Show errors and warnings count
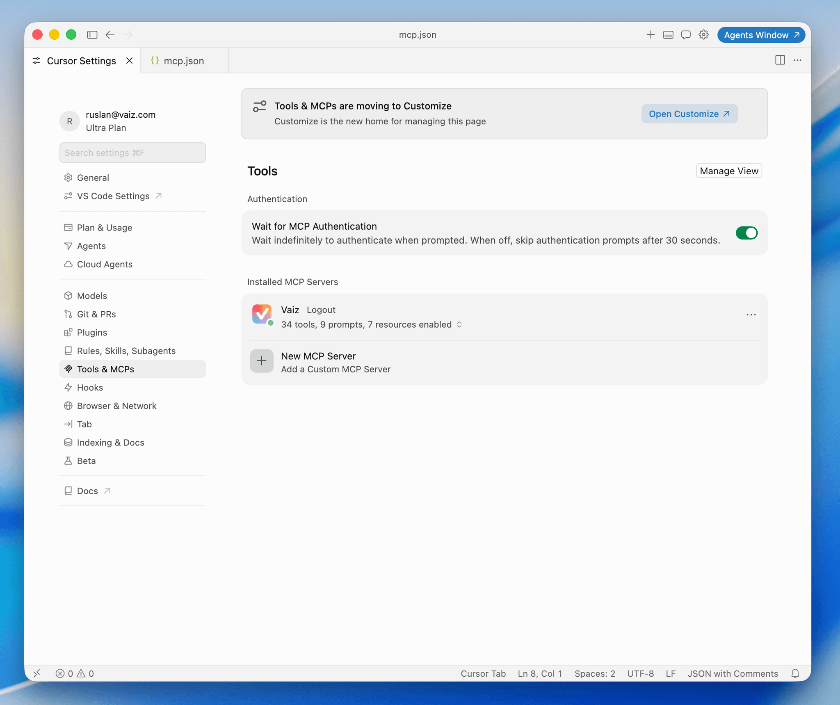The height and width of the screenshot is (705, 840). pos(75,673)
